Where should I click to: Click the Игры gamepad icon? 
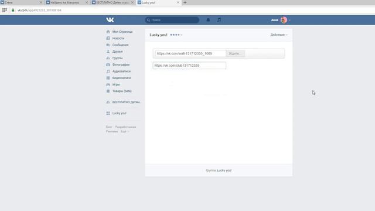pos(108,84)
